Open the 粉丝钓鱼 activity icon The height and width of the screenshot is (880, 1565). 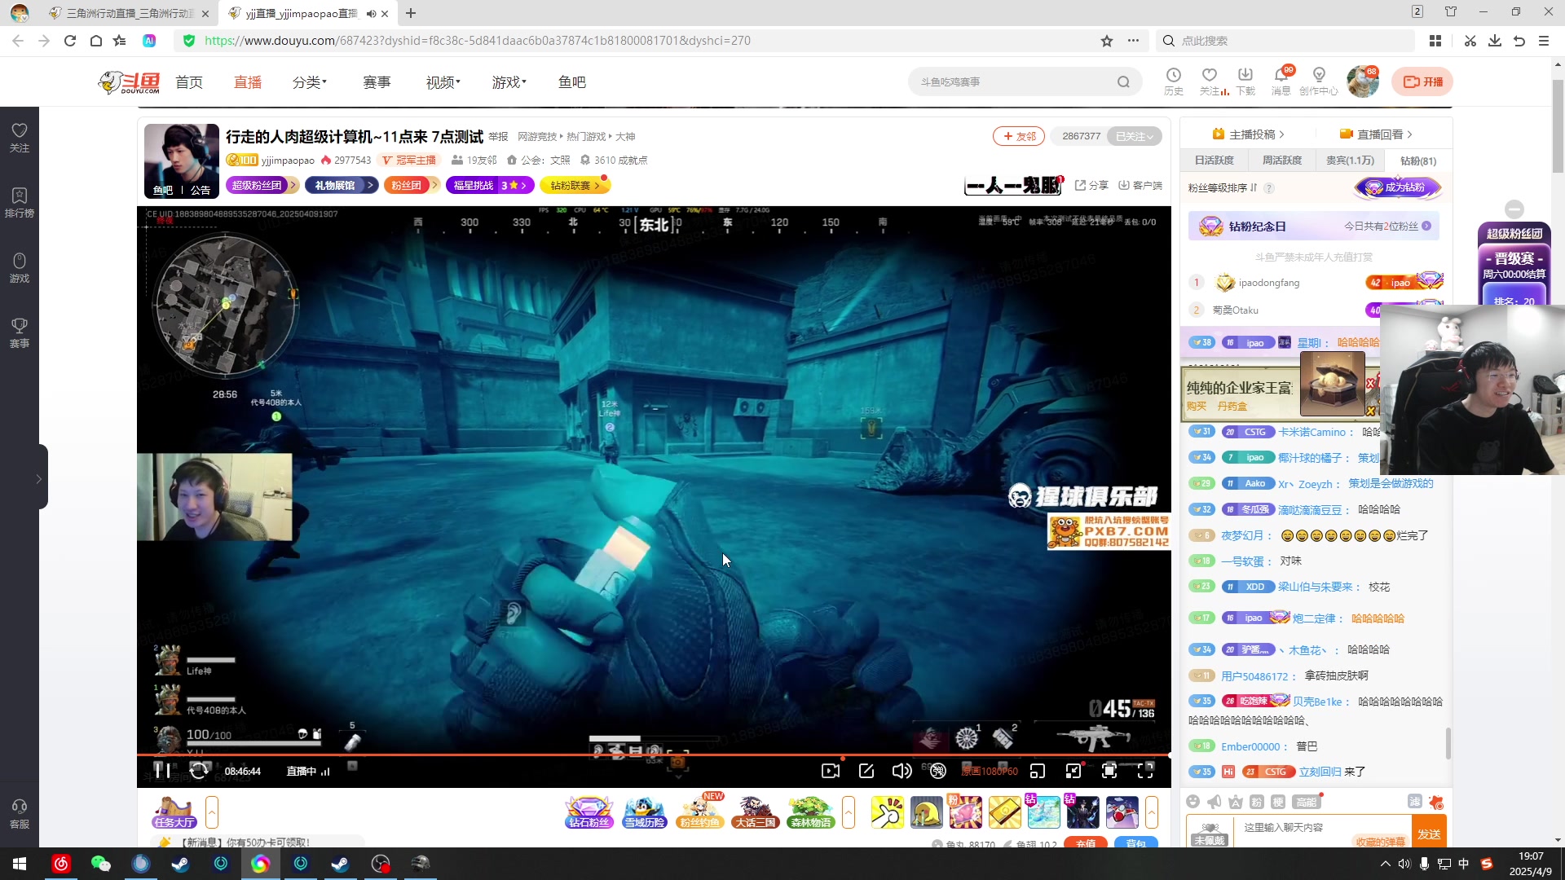(700, 812)
